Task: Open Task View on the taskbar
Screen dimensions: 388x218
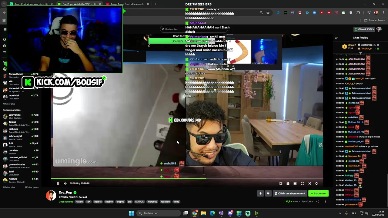Action: pos(186,213)
